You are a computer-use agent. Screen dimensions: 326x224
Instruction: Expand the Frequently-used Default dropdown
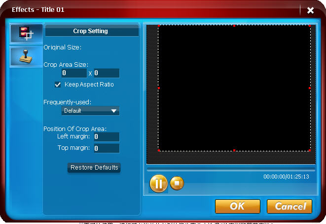[x=90, y=111]
